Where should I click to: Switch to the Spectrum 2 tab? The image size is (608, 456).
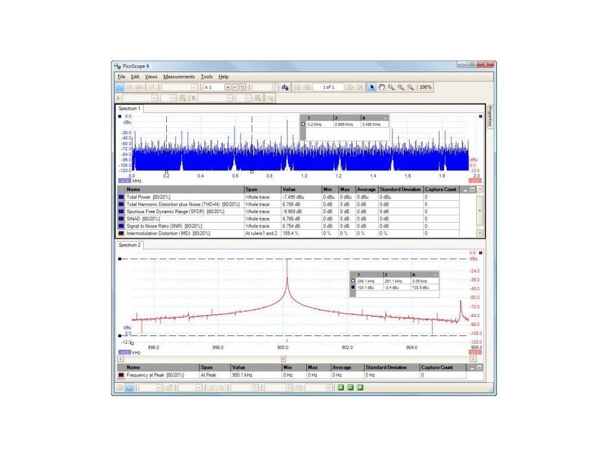pos(129,245)
